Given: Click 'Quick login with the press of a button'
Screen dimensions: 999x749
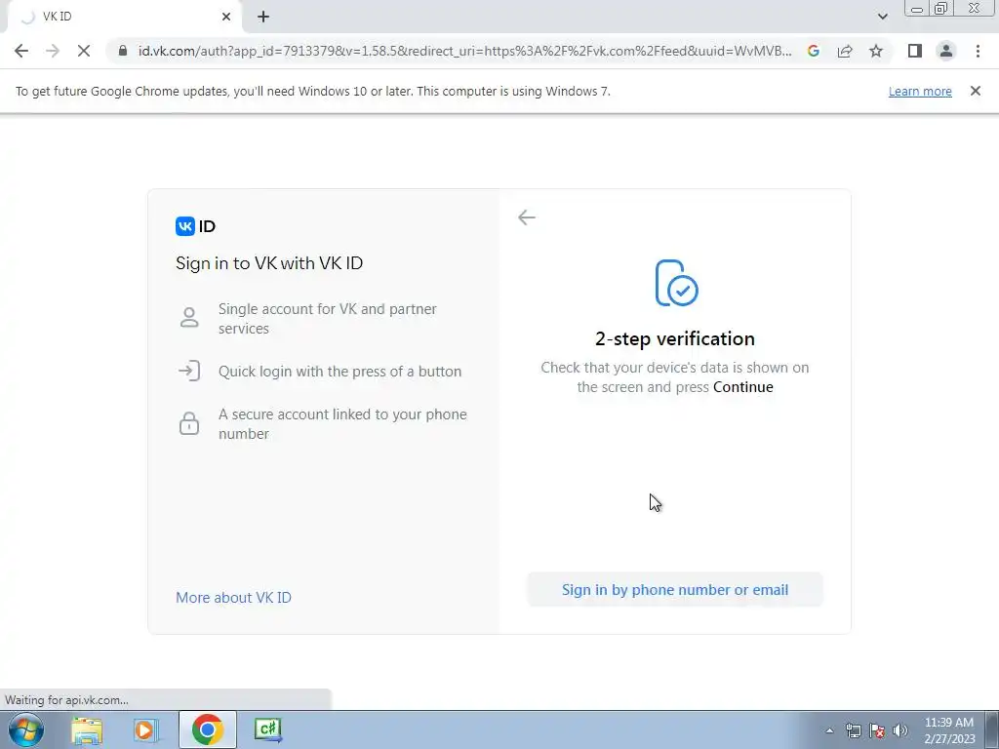Looking at the screenshot, I should [x=340, y=372].
